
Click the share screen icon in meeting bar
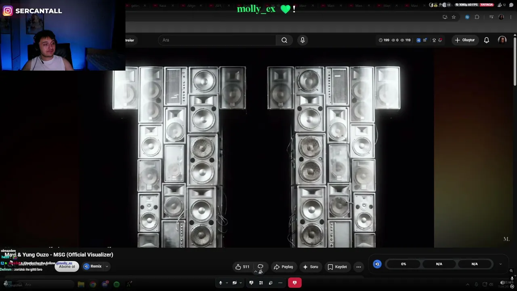point(251,283)
